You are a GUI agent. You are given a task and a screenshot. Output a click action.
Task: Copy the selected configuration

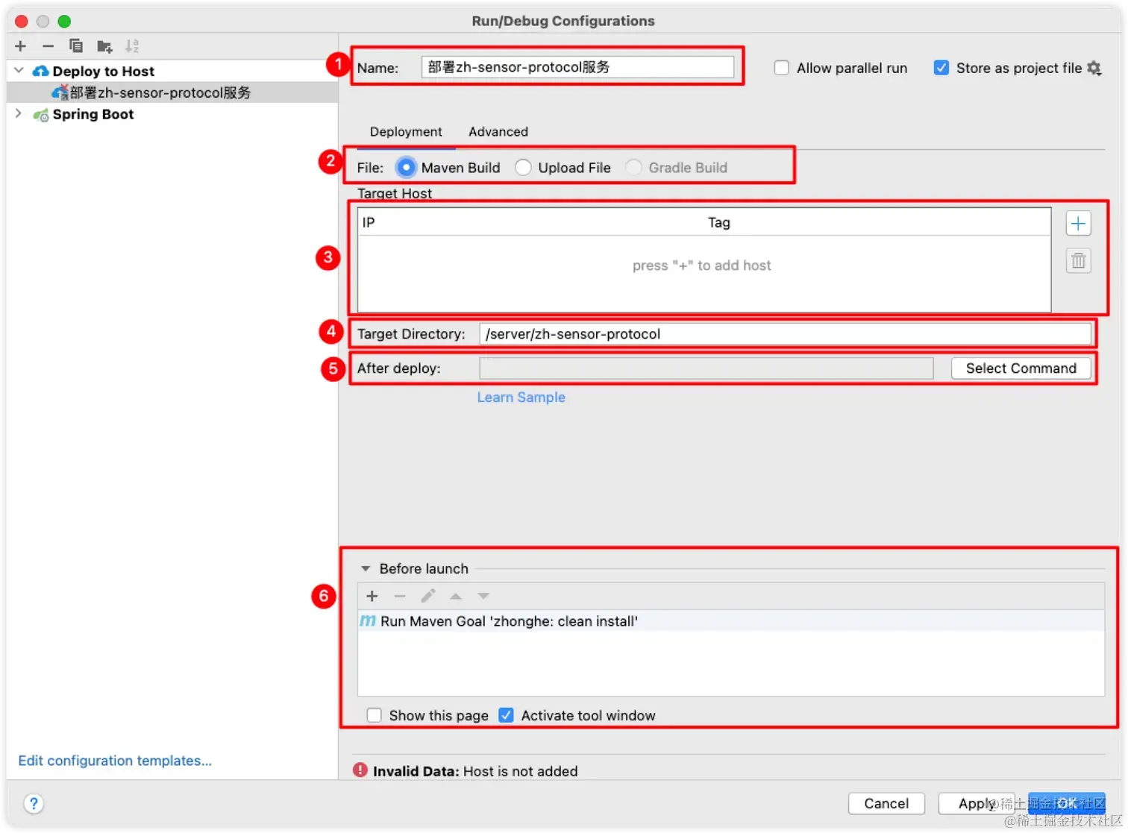[76, 46]
